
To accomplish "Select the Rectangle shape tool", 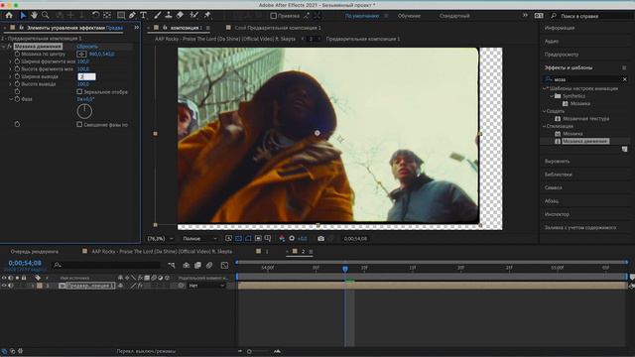I will click(121, 16).
